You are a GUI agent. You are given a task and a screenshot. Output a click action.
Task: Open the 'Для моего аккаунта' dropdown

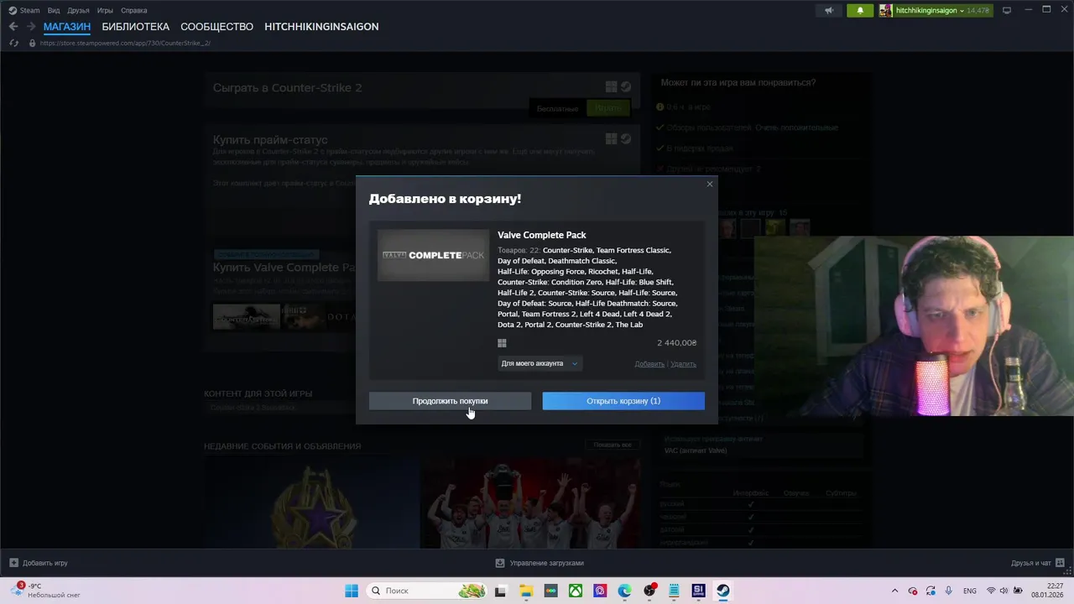[x=540, y=363]
